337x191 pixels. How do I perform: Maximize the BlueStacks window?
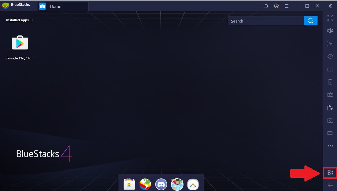coord(307,6)
